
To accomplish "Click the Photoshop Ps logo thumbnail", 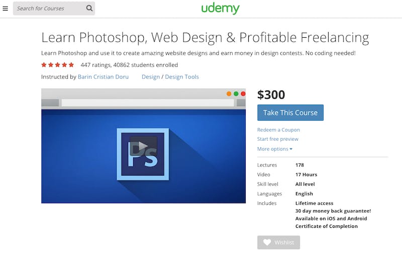I will click(143, 154).
